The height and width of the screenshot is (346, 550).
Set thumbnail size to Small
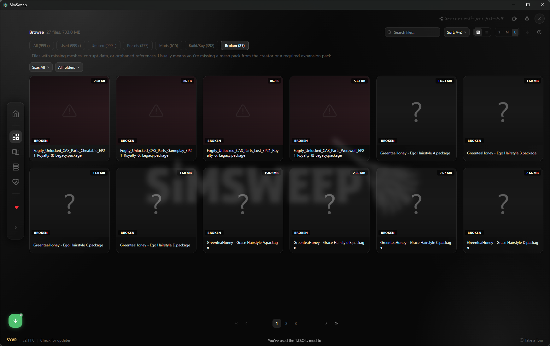click(x=499, y=32)
